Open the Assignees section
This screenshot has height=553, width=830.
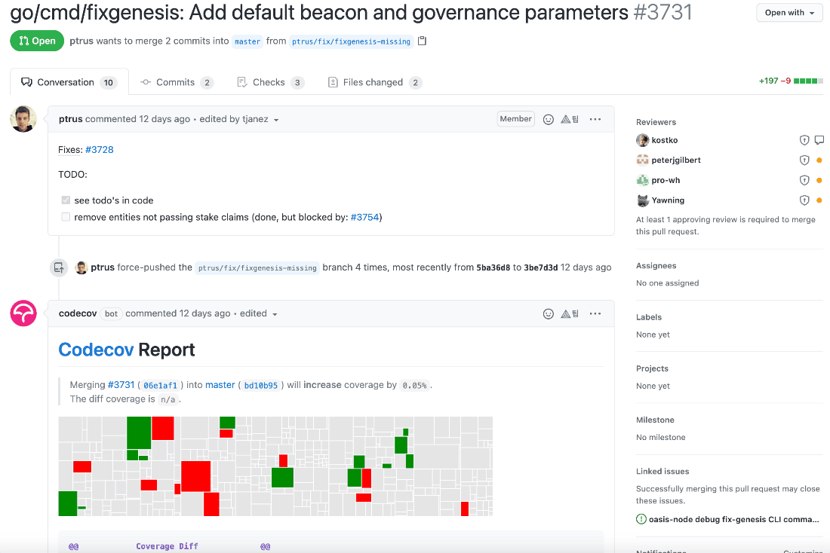click(x=656, y=266)
